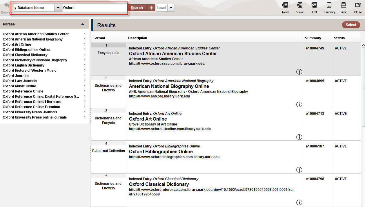Select phrase Oxford Dictionary of National Biography
This screenshot has height=207, width=365.
[35, 60]
